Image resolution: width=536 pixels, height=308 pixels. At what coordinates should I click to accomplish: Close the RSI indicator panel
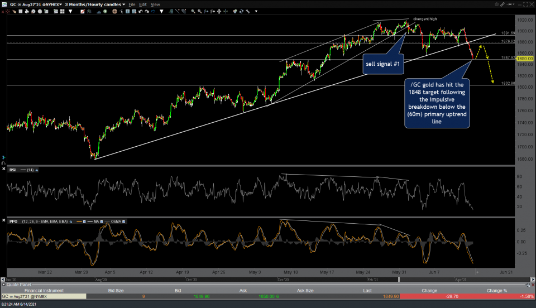(3, 169)
